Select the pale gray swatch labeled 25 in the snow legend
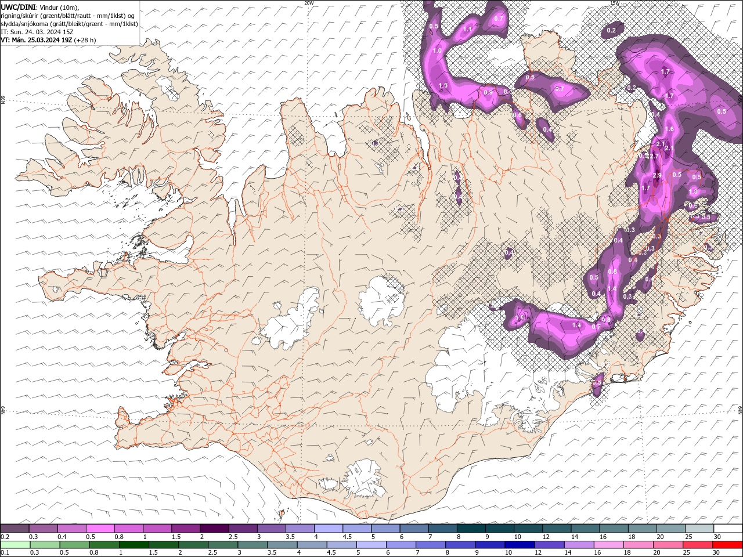 [699, 528]
